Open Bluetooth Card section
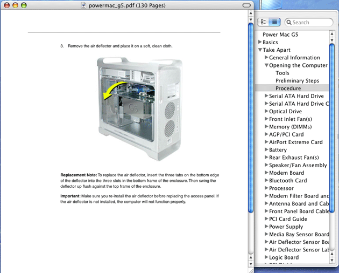Viewport: 339px width, 273px height. [288, 180]
